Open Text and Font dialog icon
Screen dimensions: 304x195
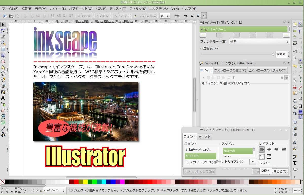coord(295,163)
